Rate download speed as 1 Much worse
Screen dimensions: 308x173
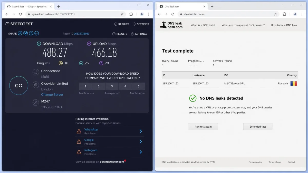tap(85, 86)
